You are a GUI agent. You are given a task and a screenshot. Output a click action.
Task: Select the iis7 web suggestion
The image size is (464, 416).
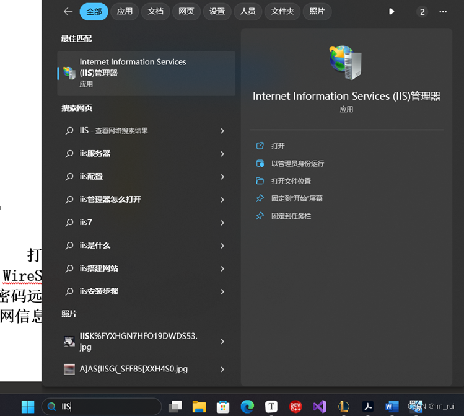[146, 223]
